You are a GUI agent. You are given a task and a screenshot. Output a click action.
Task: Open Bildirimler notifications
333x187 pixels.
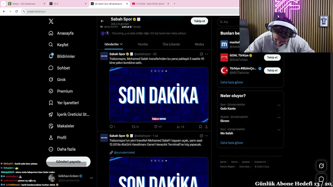point(62,56)
